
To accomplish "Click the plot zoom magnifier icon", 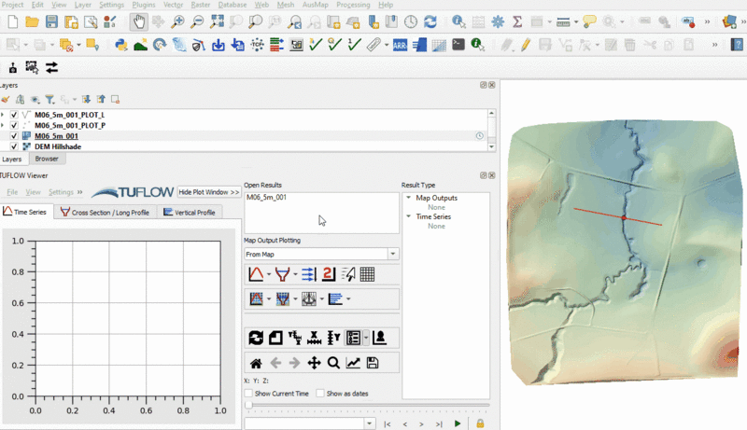I will pos(333,363).
